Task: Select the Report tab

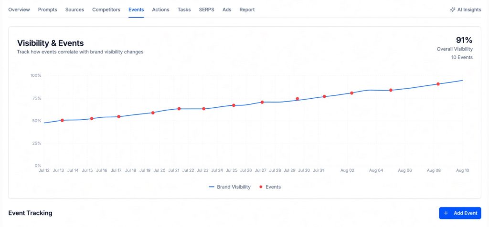Action: click(x=247, y=10)
